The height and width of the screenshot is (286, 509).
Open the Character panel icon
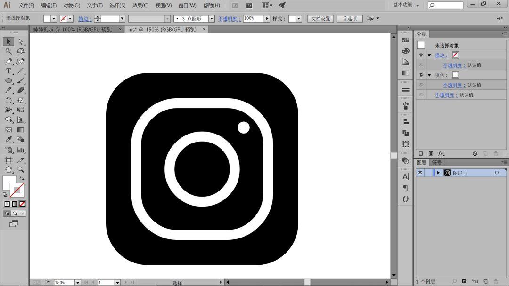[405, 176]
